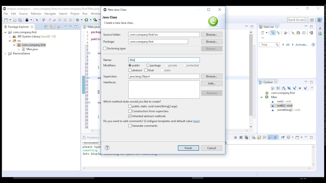The image size is (326, 183).
Task: Open the Edit menu
Action: tap(13, 14)
